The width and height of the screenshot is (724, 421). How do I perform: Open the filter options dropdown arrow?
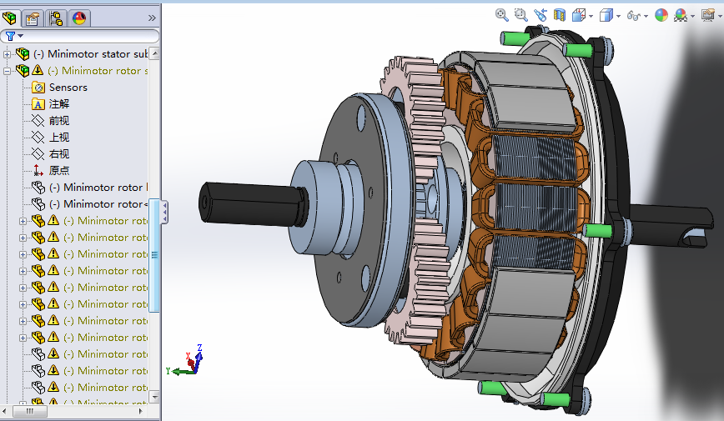(20, 36)
